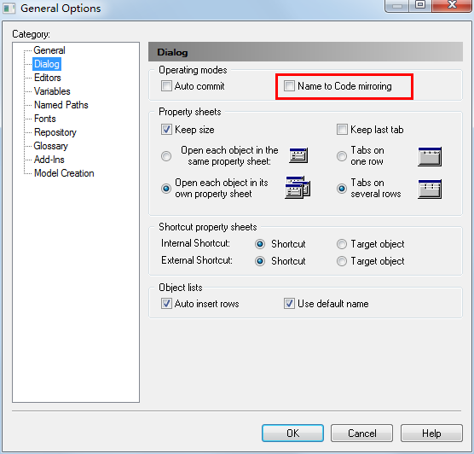Open the Fonts category
The height and width of the screenshot is (454, 474).
click(x=44, y=119)
